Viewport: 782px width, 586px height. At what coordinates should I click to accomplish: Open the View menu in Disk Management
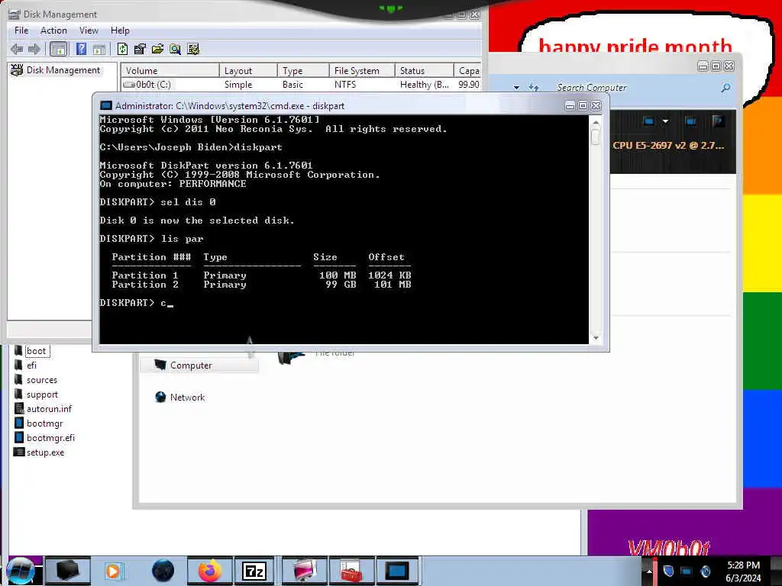(89, 31)
